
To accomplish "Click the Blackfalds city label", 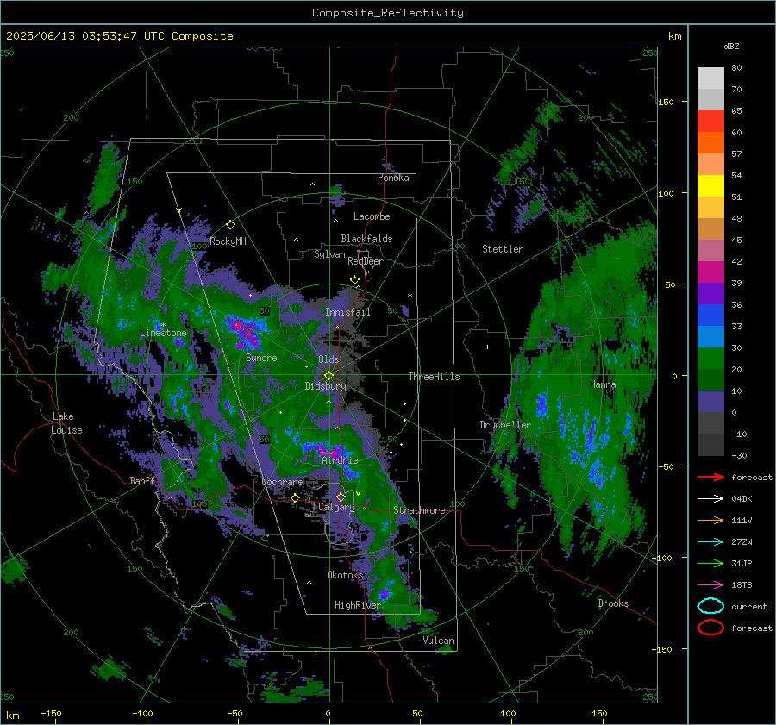I will (366, 239).
